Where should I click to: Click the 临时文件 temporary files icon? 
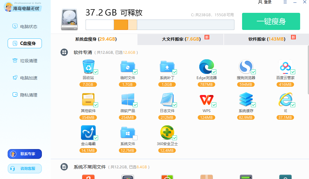coord(128,67)
